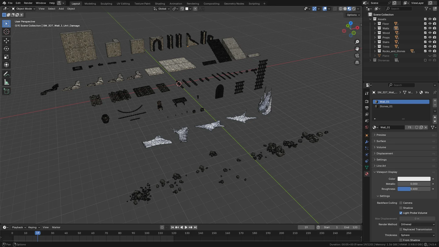The width and height of the screenshot is (439, 247).
Task: Hide the Props collection in the viewport
Action: [x=430, y=37]
